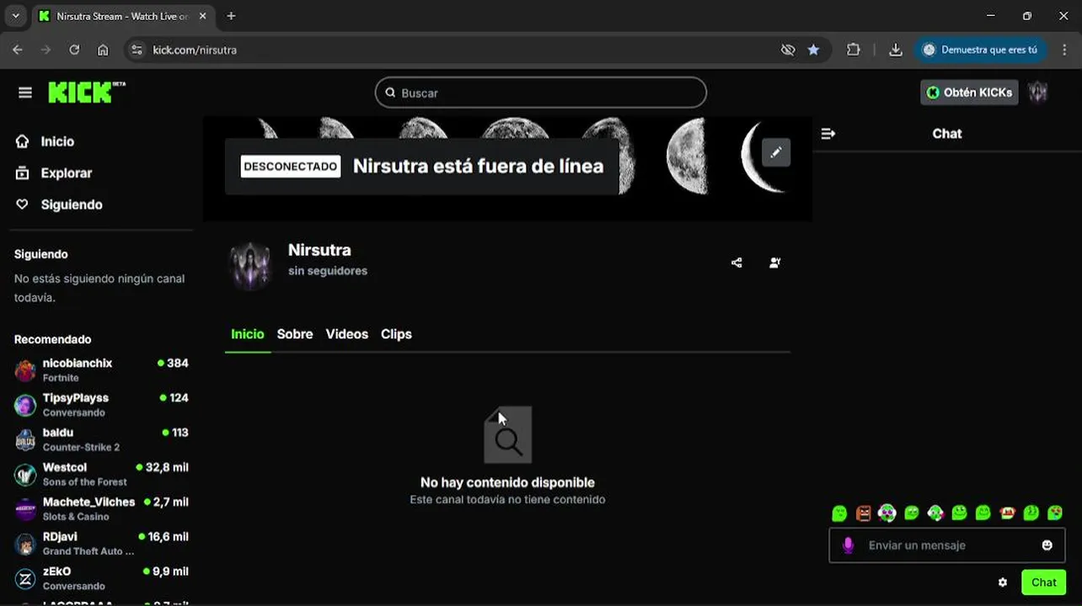This screenshot has width=1082, height=606.
Task: Open the zEkO recommended channel
Action: coord(101,578)
